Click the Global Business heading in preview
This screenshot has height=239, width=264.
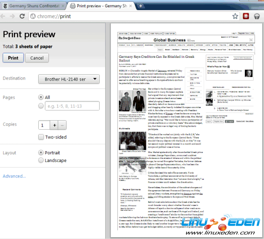tap(169, 40)
